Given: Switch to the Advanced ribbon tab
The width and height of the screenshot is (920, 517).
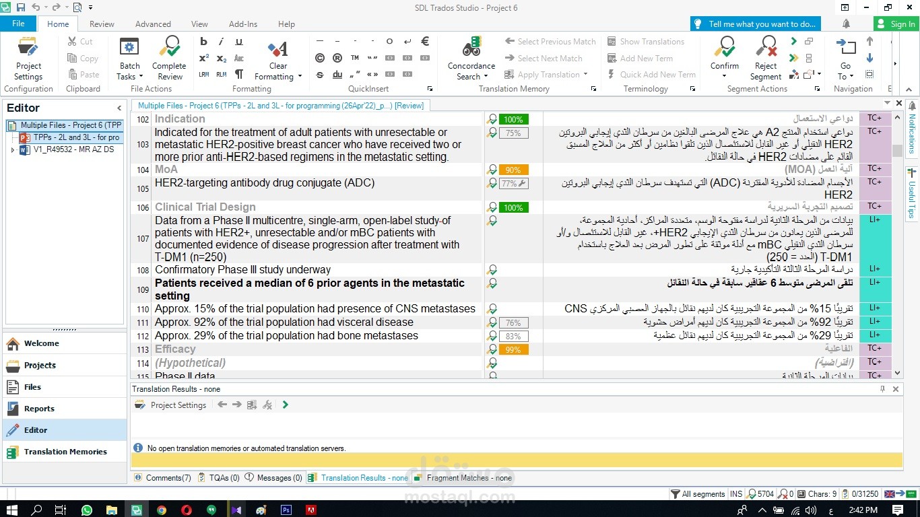Looking at the screenshot, I should 153,24.
